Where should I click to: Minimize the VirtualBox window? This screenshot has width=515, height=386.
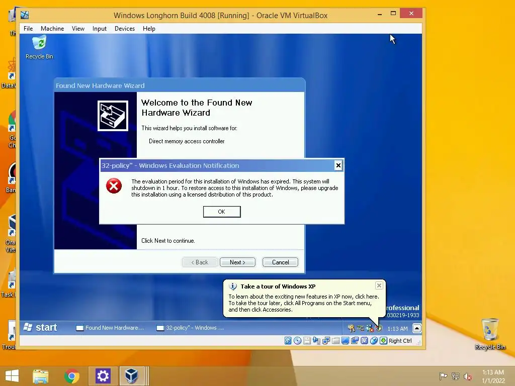[380, 14]
